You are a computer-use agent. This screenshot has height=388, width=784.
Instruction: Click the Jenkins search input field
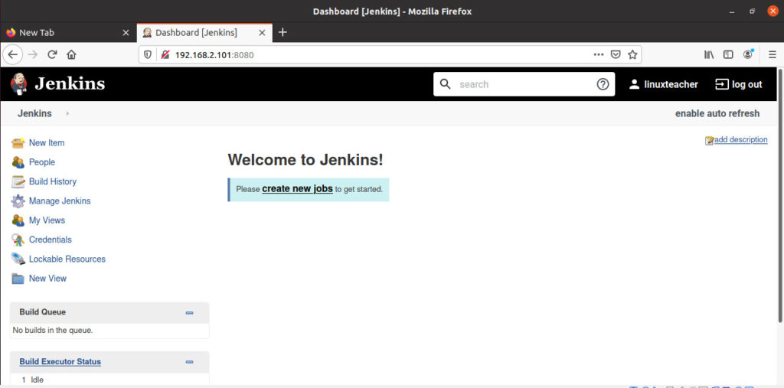(524, 84)
